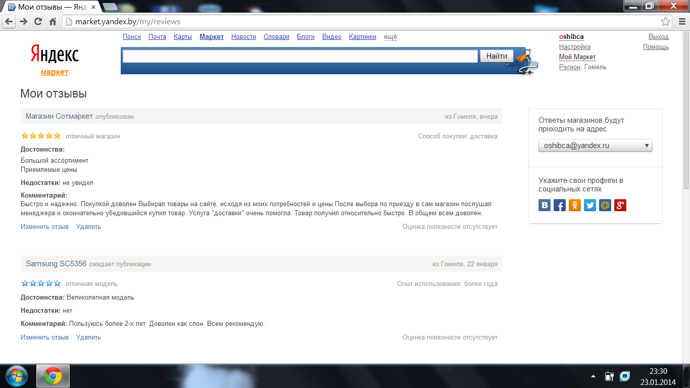Open the Chrome menu icon
This screenshot has height=388, width=690.
(681, 22)
